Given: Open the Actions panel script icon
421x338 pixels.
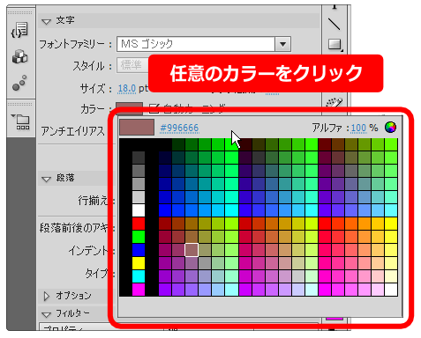Looking at the screenshot, I should click(x=19, y=30).
